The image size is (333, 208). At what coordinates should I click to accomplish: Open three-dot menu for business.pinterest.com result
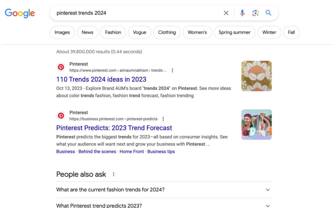coord(163,119)
